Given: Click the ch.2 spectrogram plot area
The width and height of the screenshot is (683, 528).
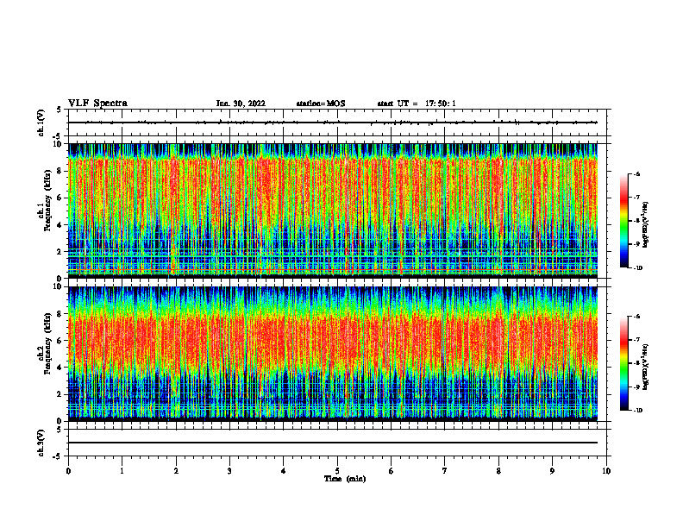Looking at the screenshot, I should (x=333, y=354).
